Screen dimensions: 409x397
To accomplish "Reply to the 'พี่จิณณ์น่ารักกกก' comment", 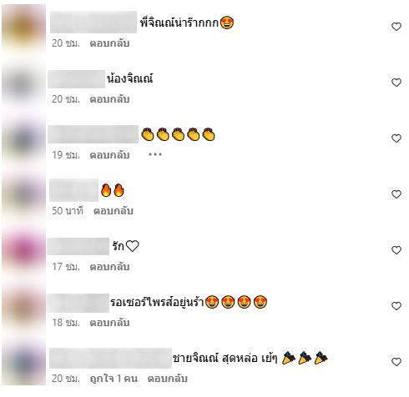I will (x=109, y=43).
